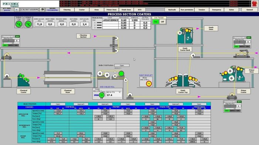Set lower right steering unit to MAN
This screenshot has width=259, height=145.
point(226,111)
